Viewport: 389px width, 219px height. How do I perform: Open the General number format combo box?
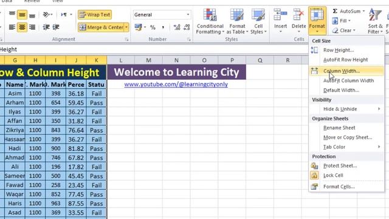point(162,15)
